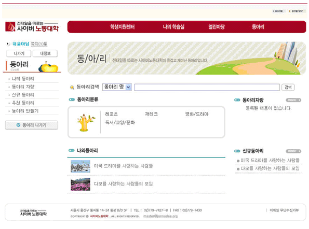The width and height of the screenshot is (309, 229).
Task: Click the magnifier icon beside 동아리검색
Action: (x=72, y=87)
